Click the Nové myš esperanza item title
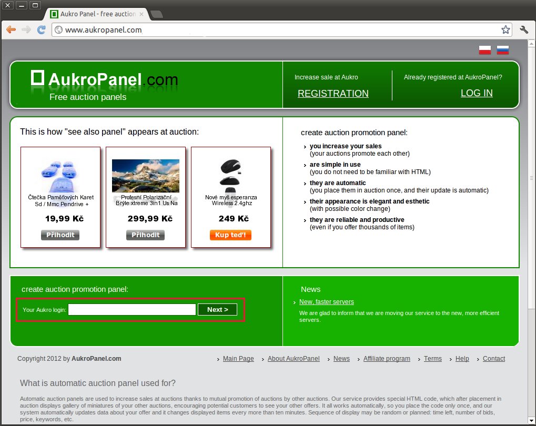The height and width of the screenshot is (426, 536). click(231, 200)
